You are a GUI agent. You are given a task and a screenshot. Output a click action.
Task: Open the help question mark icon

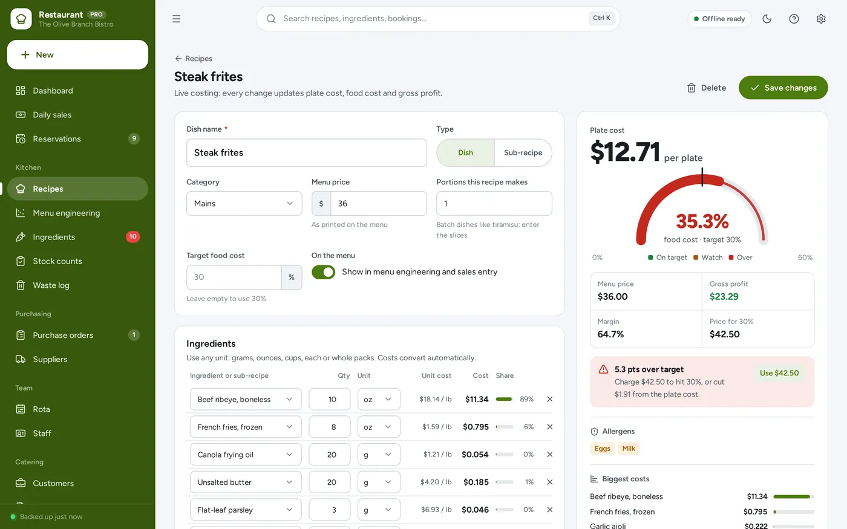pos(794,19)
